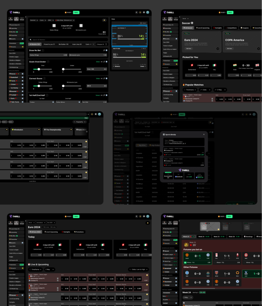The image size is (262, 306).
Task: Click Bet Now on the Euro 2024 card
Action: (189, 49)
